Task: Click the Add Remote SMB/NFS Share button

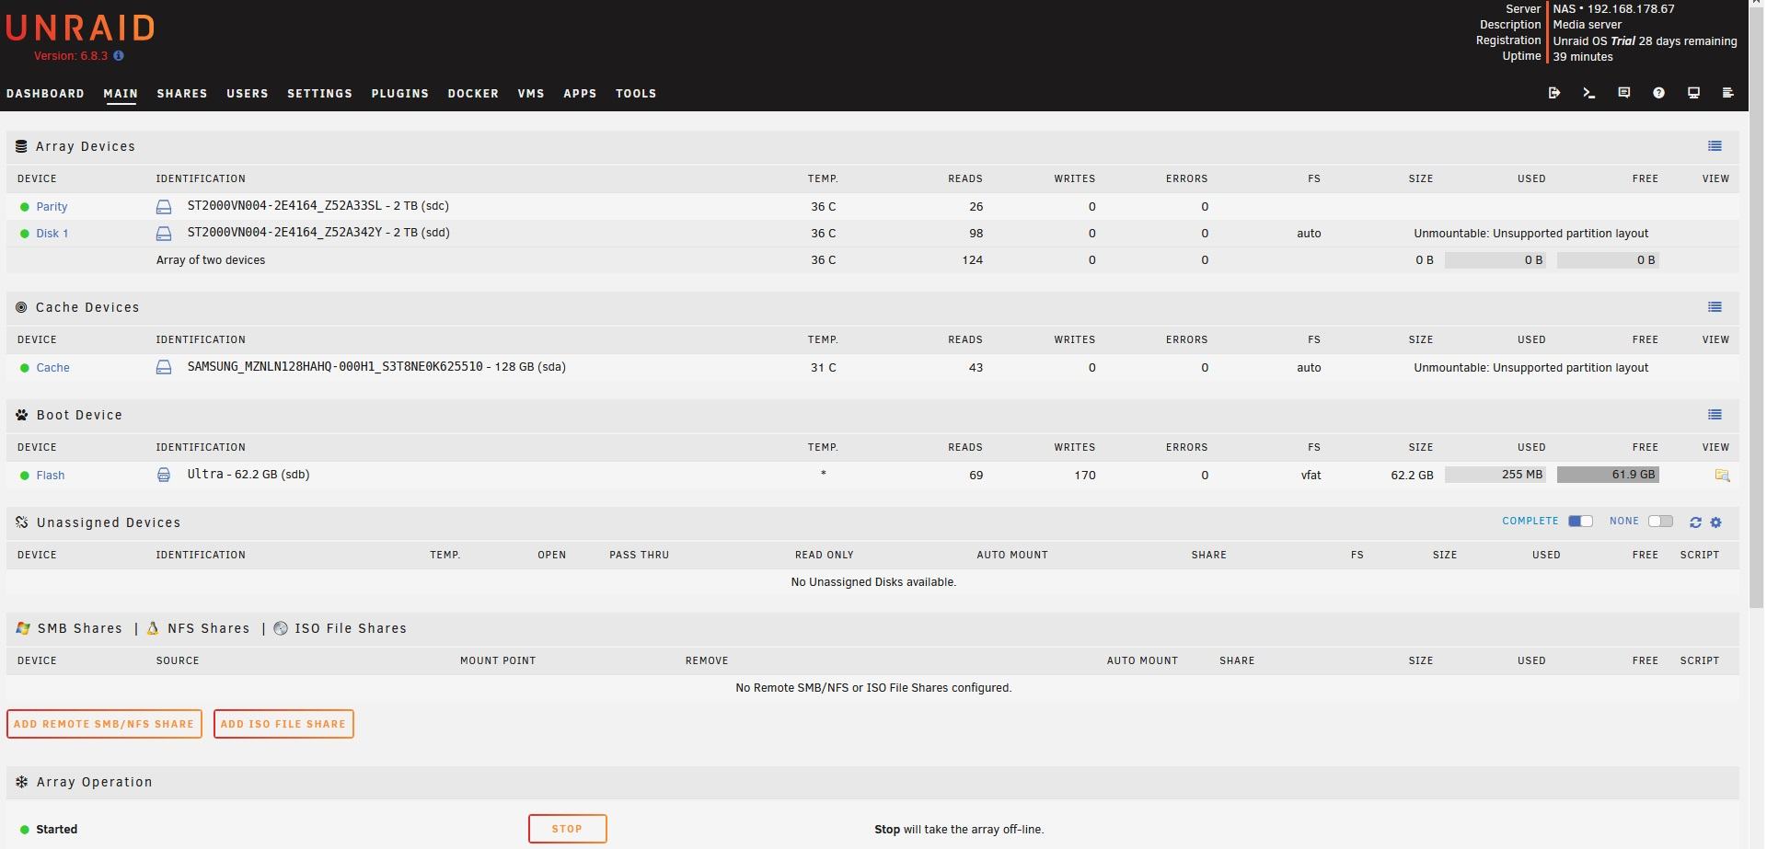Action: 104,724
